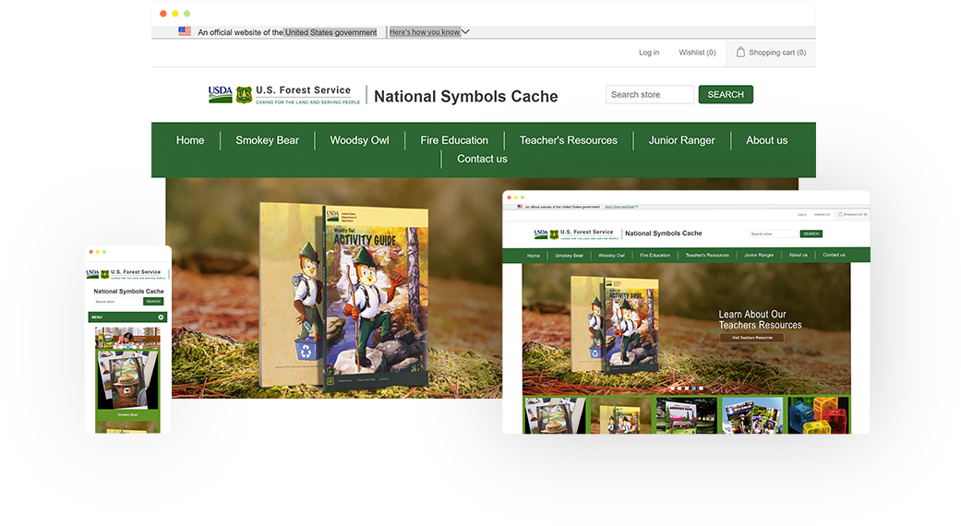This screenshot has height=526, width=961.
Task: Open the Shopping cart (0) text link
Action: click(777, 53)
